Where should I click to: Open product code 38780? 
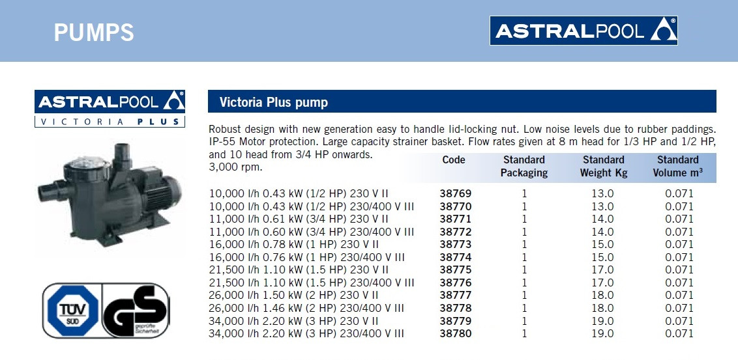point(455,334)
